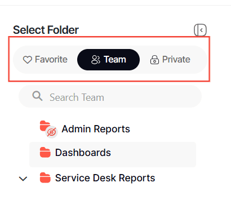The height and width of the screenshot is (214, 231).
Task: Click the hidden-eye badge on Admin Reports
Action: [52, 132]
